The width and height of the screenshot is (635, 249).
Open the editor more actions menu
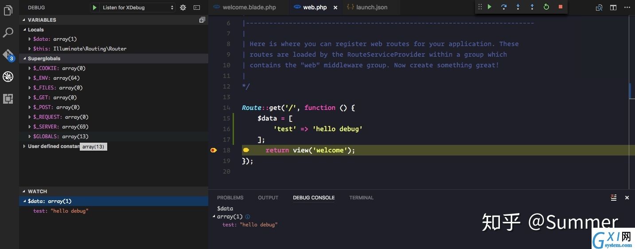pos(627,8)
